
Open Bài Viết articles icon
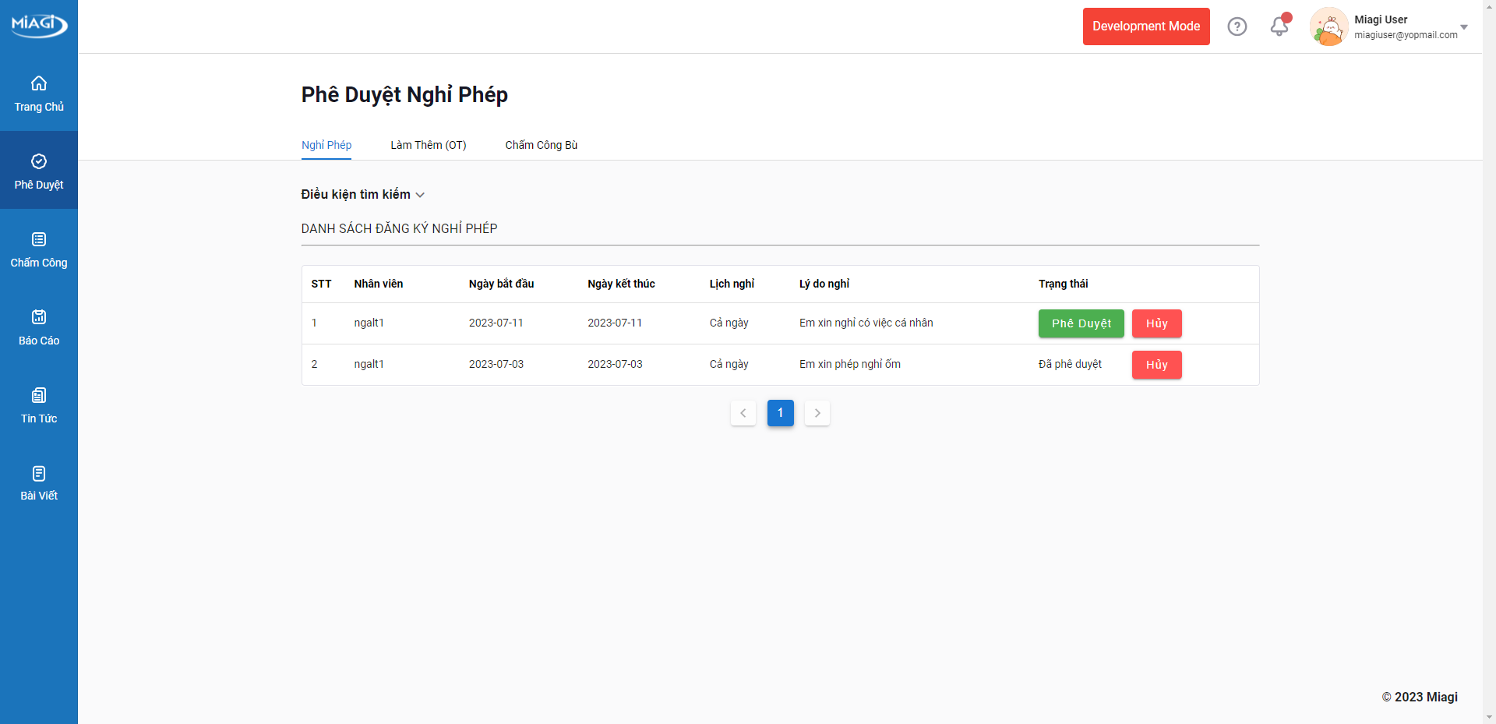tap(39, 473)
